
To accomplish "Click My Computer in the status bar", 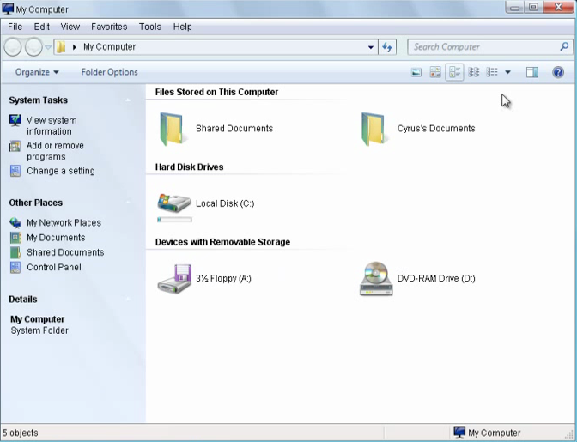I will (x=487, y=433).
